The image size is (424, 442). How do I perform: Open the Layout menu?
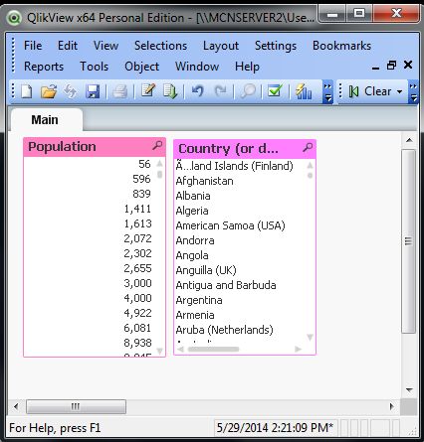(x=221, y=46)
